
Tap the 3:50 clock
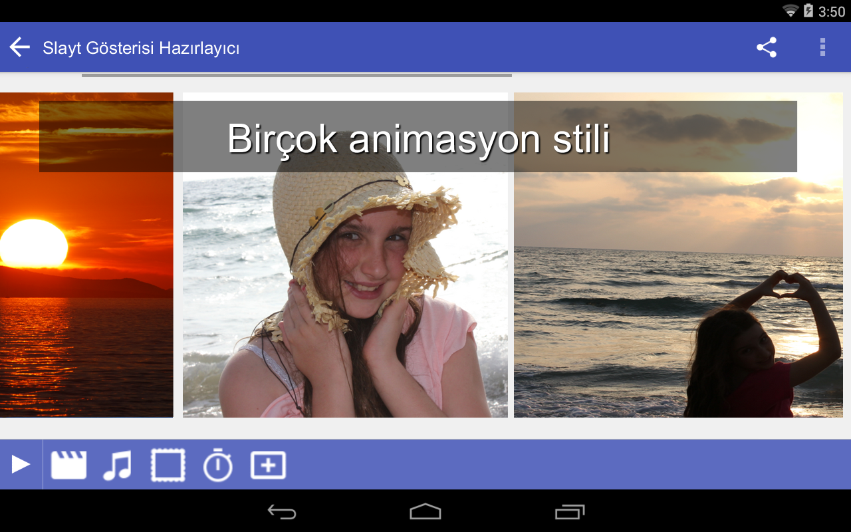832,11
